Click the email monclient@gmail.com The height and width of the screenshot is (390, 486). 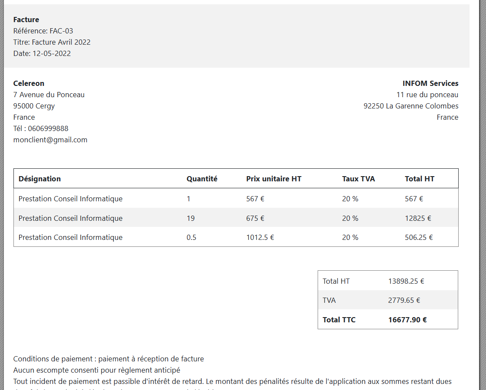[x=50, y=140]
